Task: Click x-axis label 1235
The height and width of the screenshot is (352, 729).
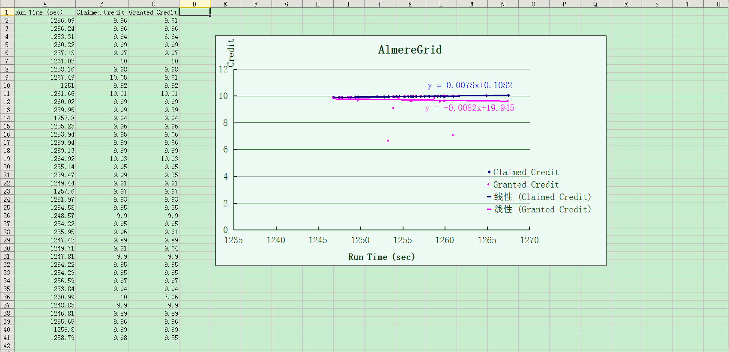Action: tap(233, 240)
